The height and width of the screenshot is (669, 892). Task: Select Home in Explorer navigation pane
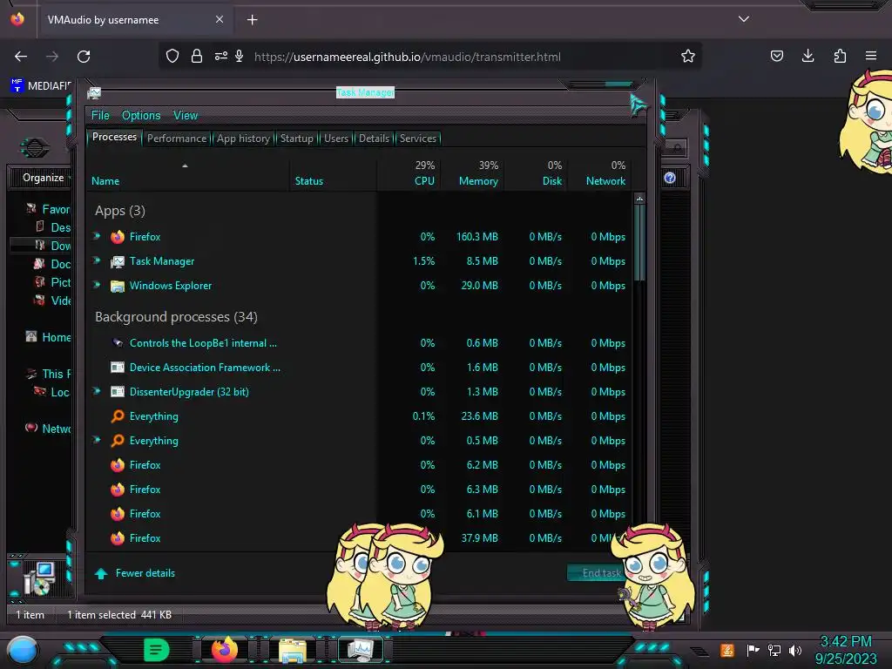(49, 337)
